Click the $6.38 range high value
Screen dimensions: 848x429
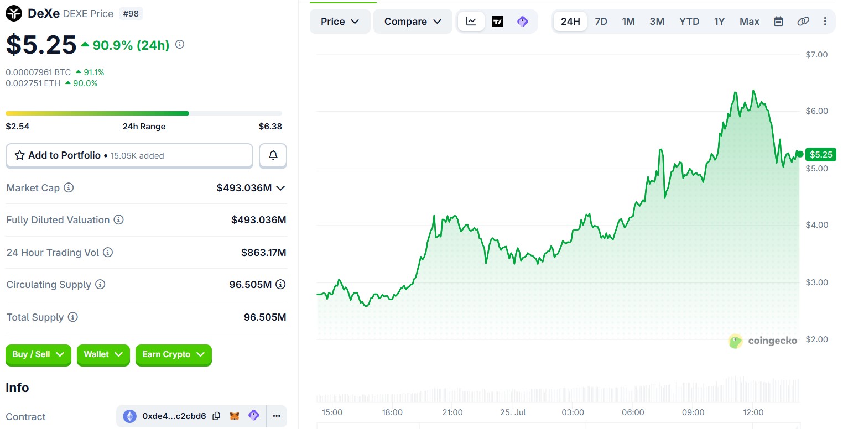coord(270,127)
